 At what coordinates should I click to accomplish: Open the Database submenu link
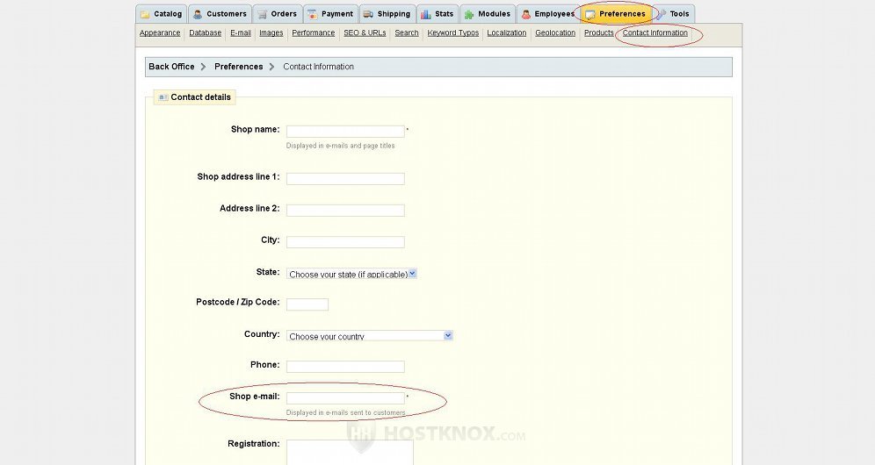click(x=206, y=32)
